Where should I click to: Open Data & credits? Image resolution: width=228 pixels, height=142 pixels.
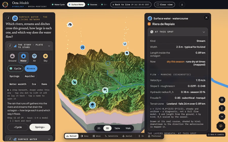216,134
